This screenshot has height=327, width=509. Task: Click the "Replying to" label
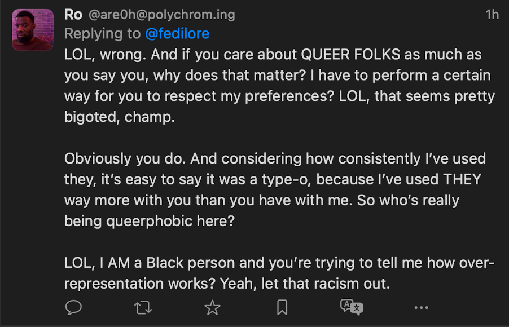click(x=102, y=34)
